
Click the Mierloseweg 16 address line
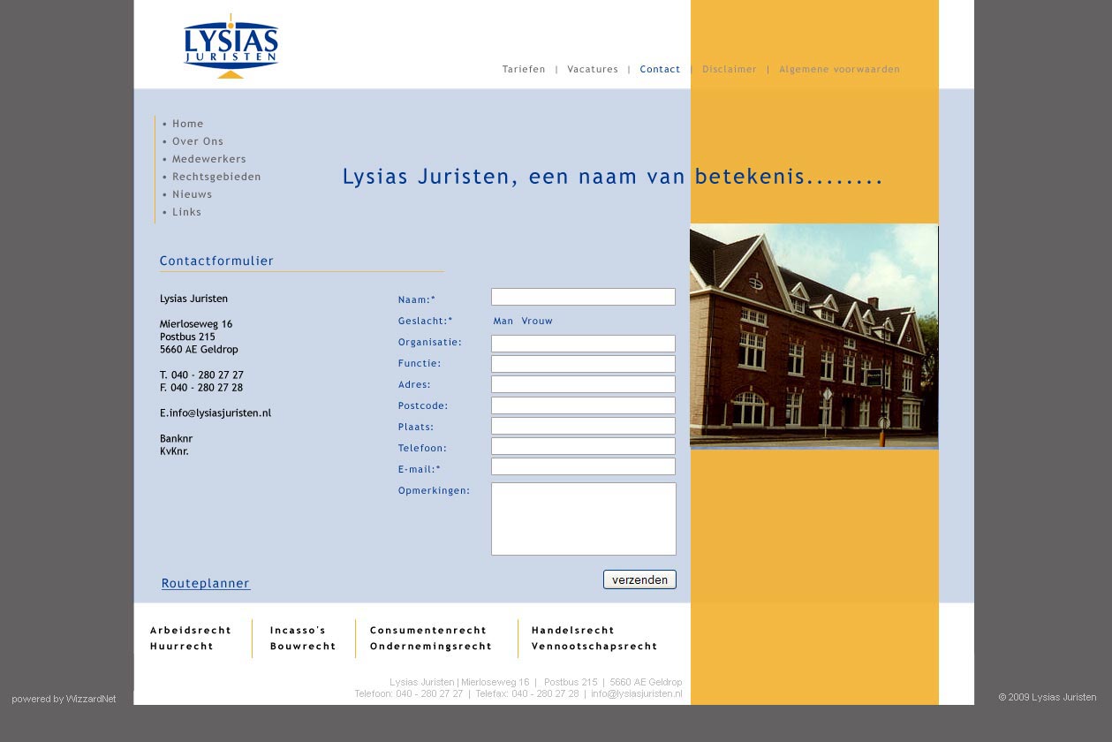coord(196,324)
